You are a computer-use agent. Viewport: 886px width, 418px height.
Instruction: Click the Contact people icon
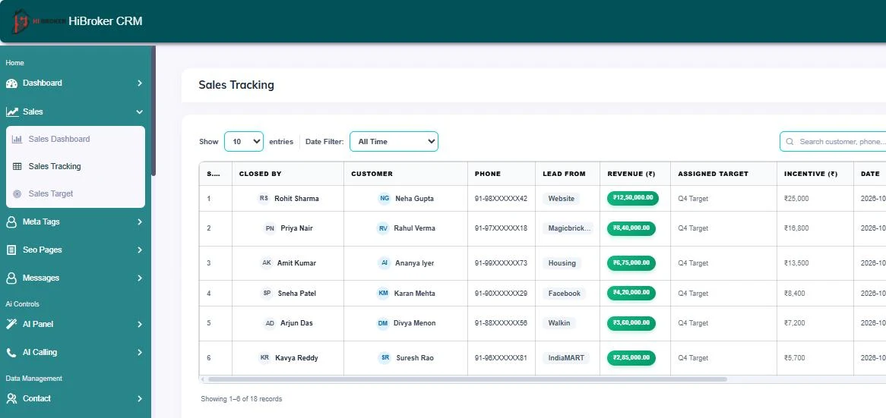coord(11,399)
